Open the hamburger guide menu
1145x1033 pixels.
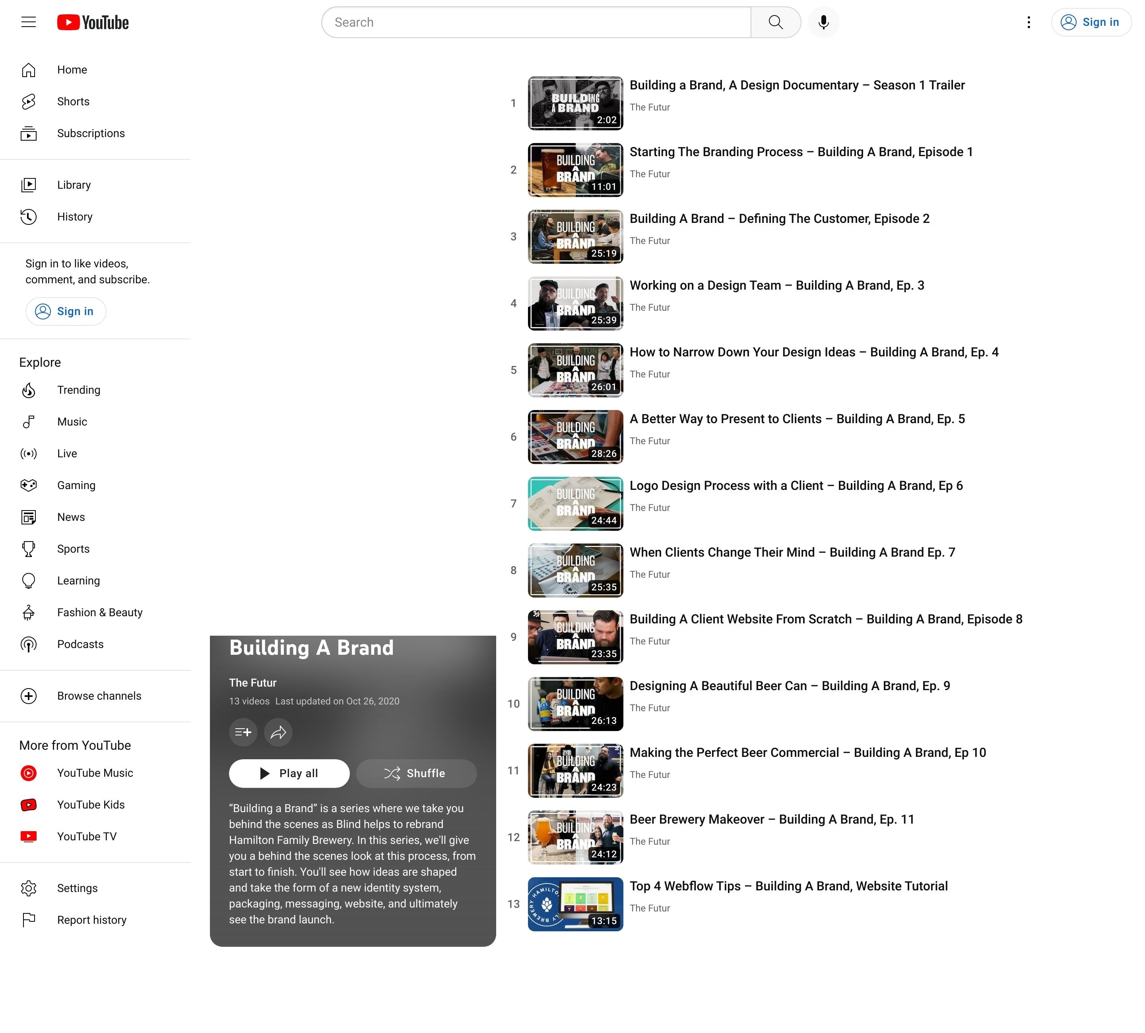tap(28, 22)
